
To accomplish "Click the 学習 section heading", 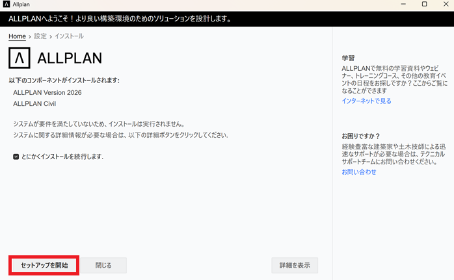I will click(349, 58).
